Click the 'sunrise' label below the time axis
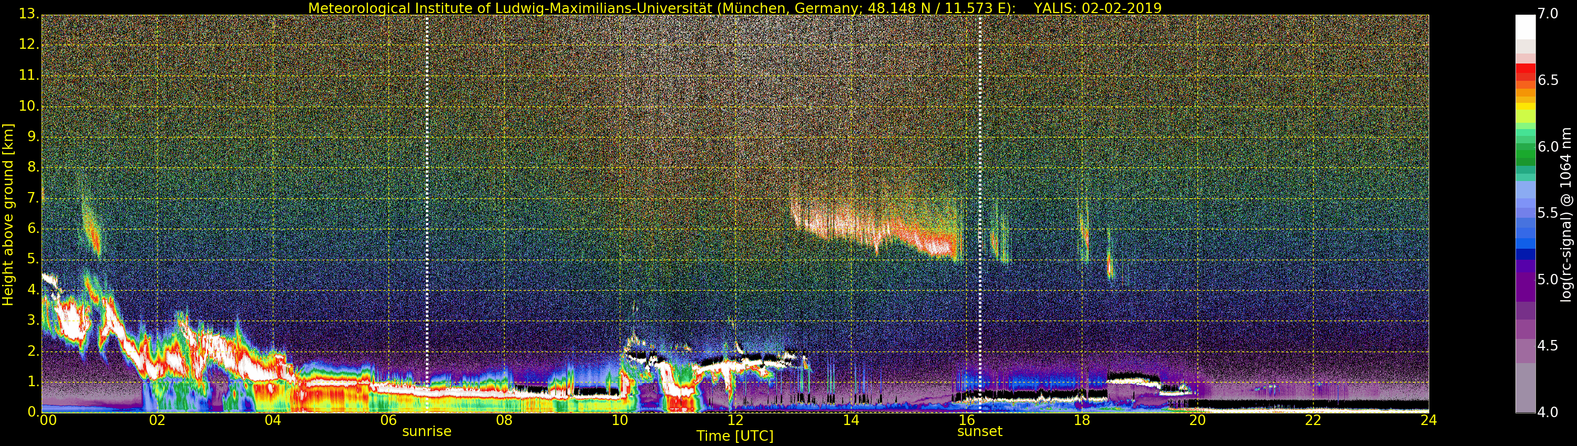Viewport: 1577px width, 446px height. tap(427, 431)
